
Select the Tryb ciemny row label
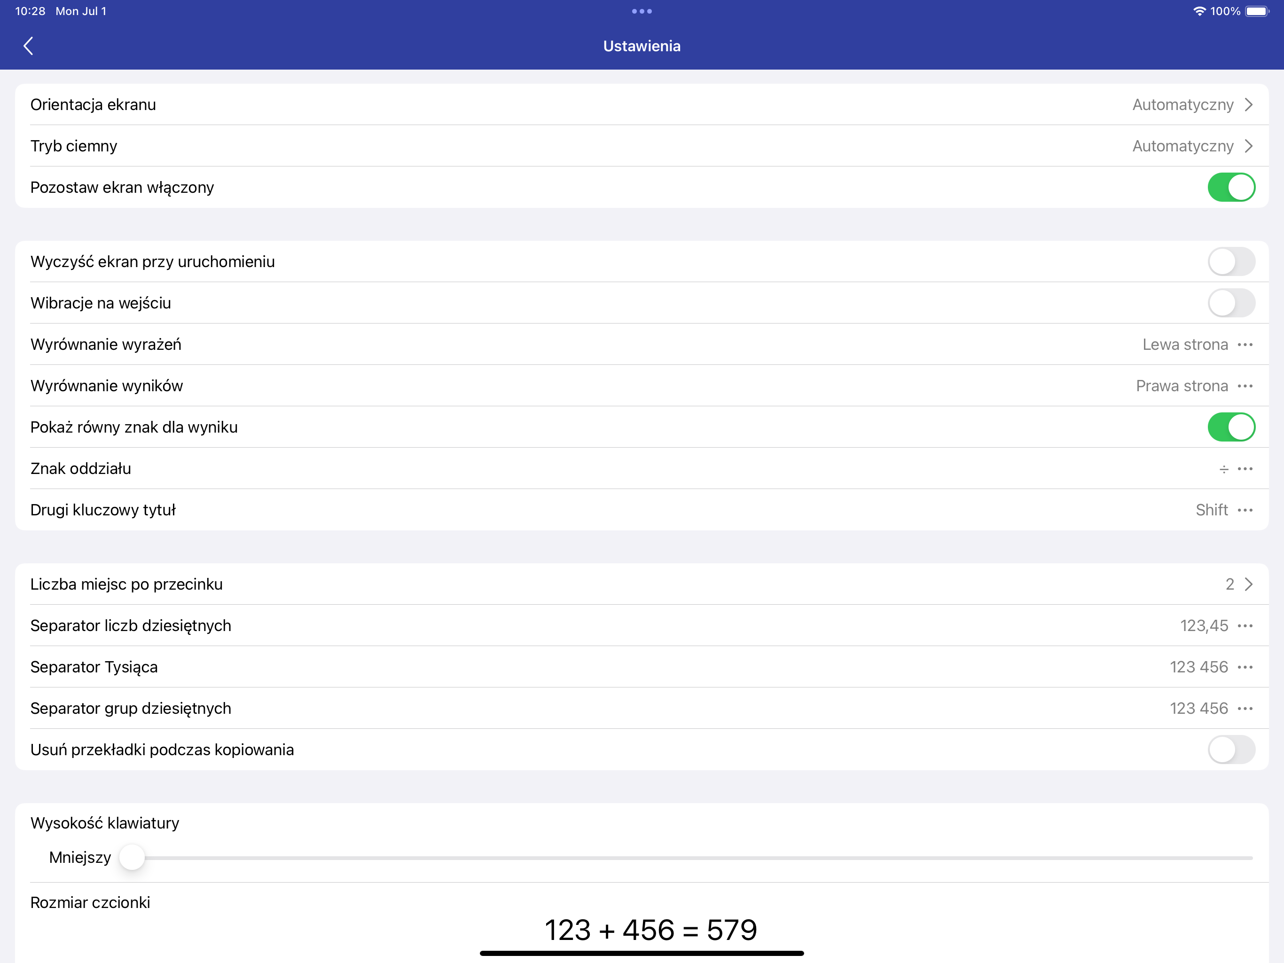74,146
